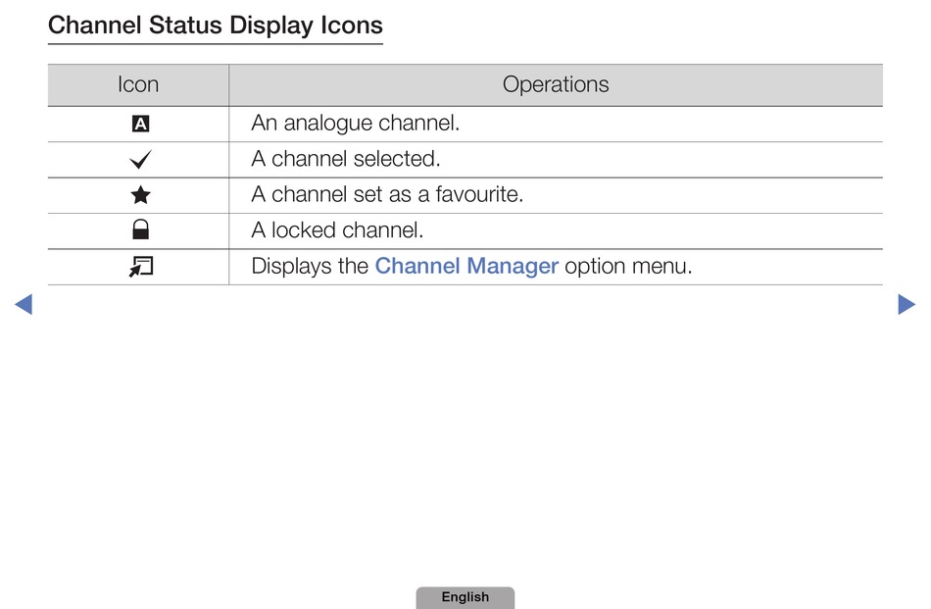Viewport: 931px width, 609px height.
Task: Click the analogue channel 'A' icon
Action: point(140,124)
